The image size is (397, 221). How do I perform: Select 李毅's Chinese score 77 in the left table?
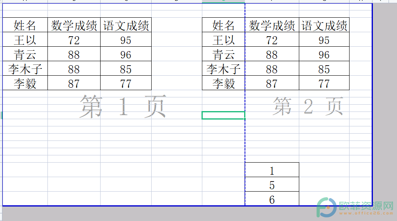(126, 83)
